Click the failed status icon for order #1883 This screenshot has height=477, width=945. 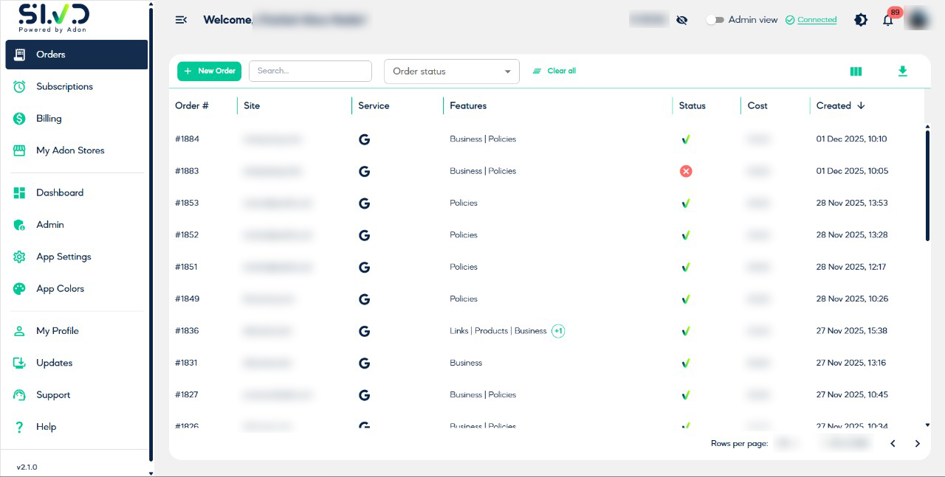[686, 171]
